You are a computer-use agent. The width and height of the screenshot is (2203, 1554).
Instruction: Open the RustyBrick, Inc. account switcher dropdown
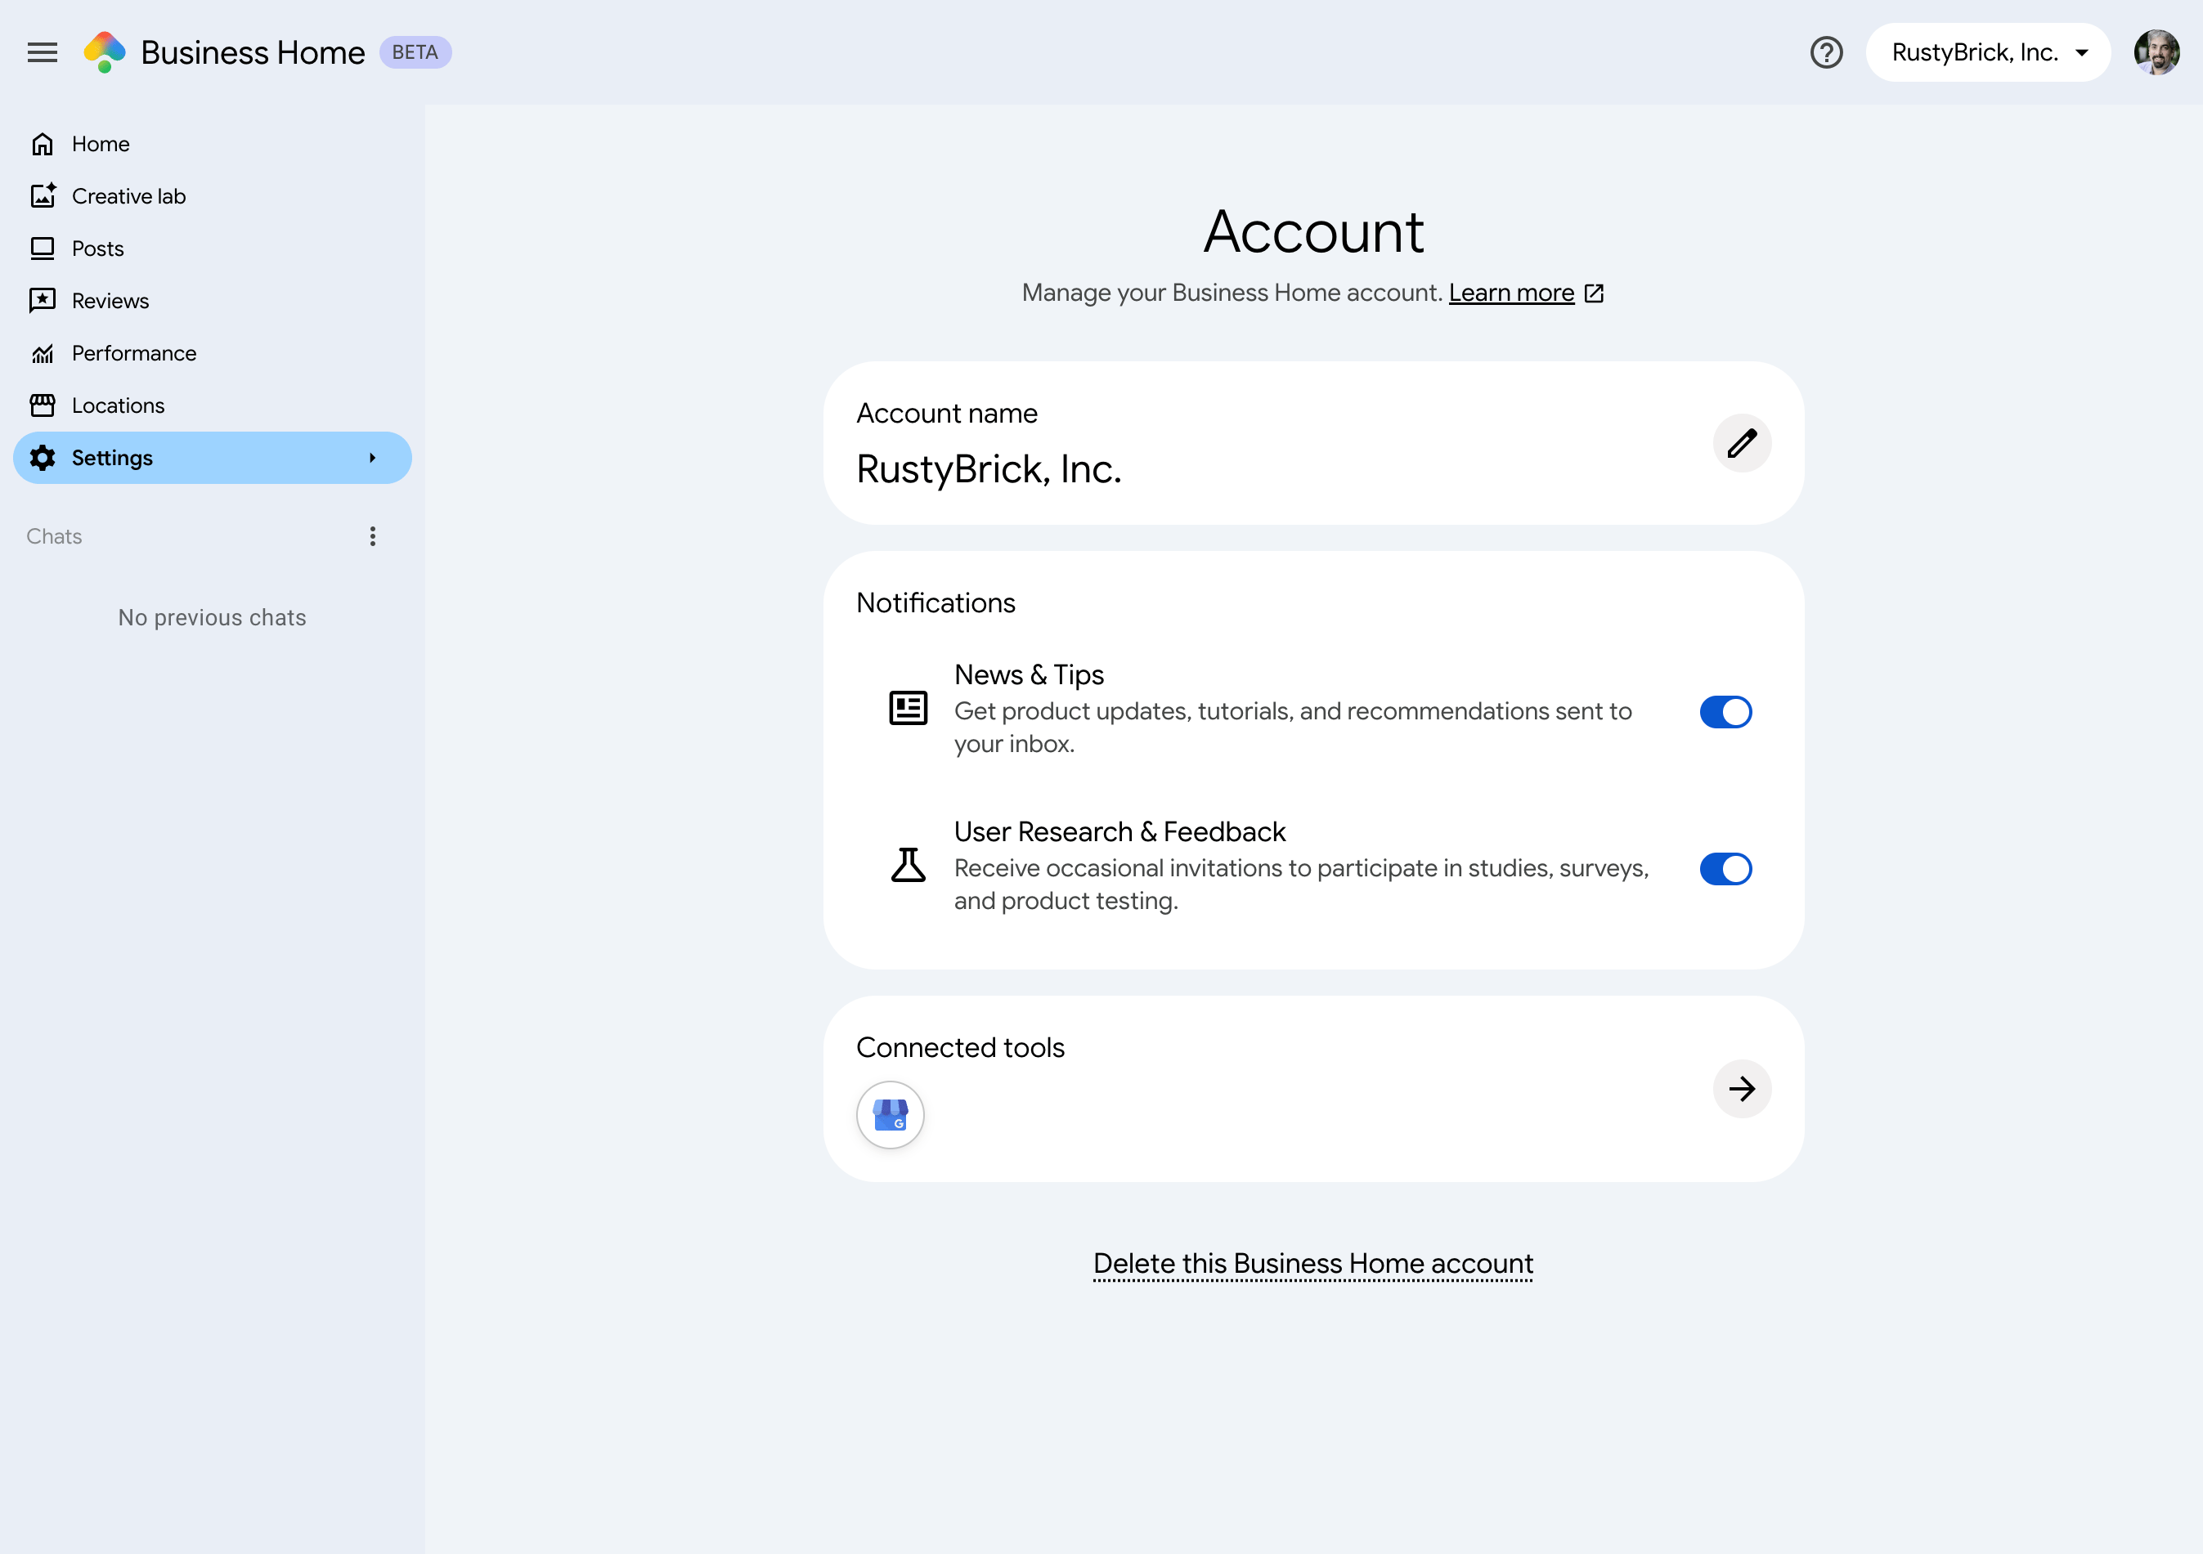pyautogui.click(x=1987, y=52)
